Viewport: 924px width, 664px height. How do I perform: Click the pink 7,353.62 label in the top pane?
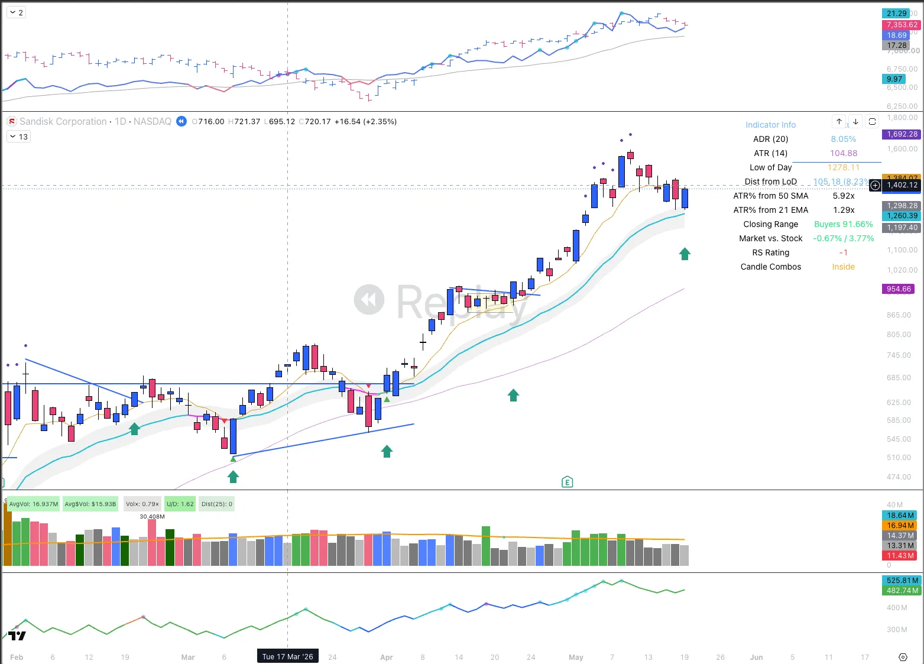[902, 25]
